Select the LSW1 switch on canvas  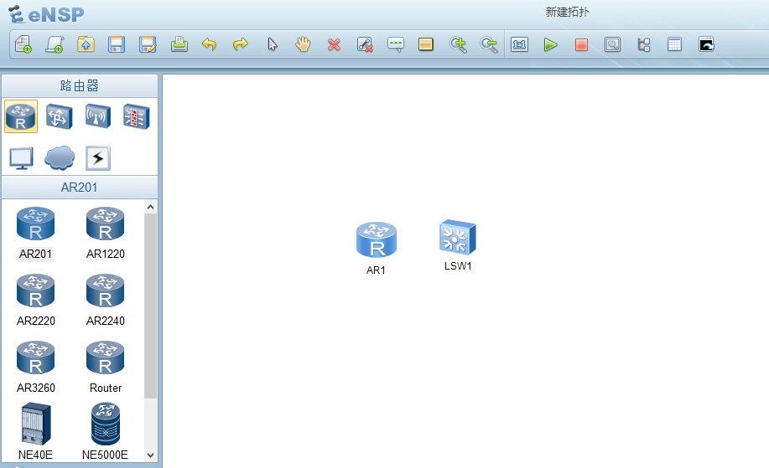pos(458,238)
